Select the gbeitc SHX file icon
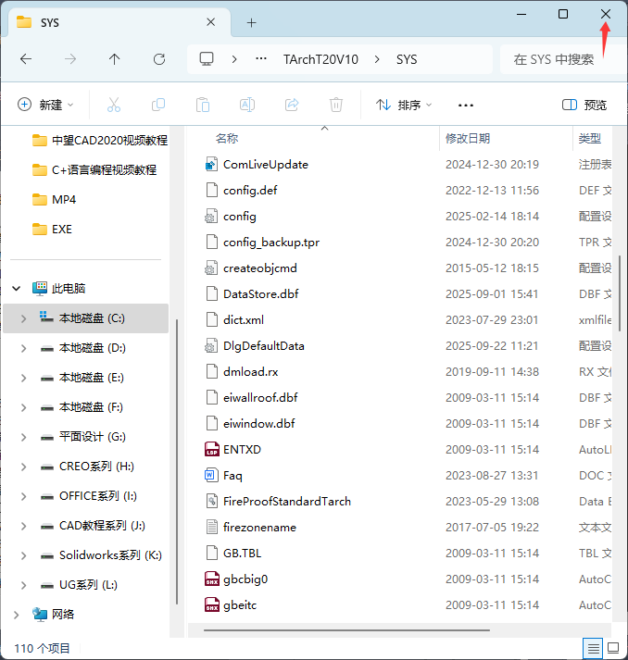This screenshot has height=660, width=628. 212,605
